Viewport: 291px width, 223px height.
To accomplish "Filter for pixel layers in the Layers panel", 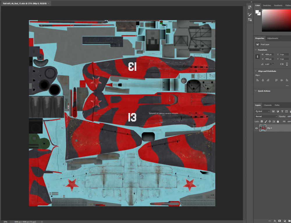I will point(273,111).
